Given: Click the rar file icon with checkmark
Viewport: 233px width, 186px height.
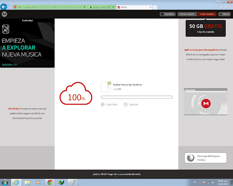Looking at the screenshot, I should click(106, 87).
